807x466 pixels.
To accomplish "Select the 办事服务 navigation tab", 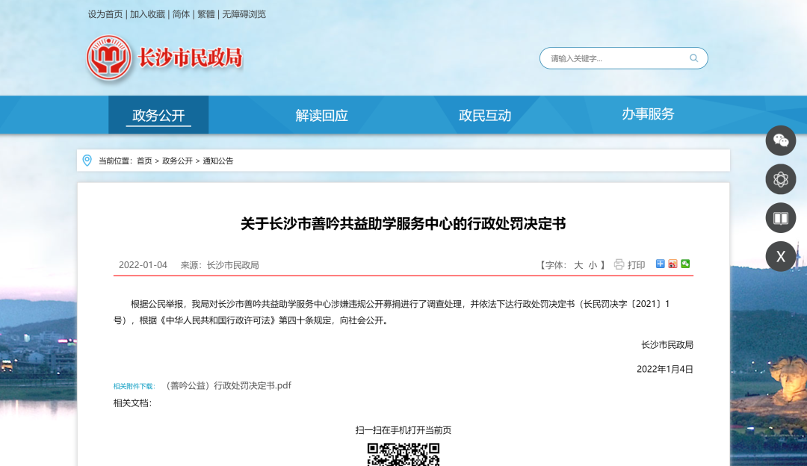I will coord(648,114).
